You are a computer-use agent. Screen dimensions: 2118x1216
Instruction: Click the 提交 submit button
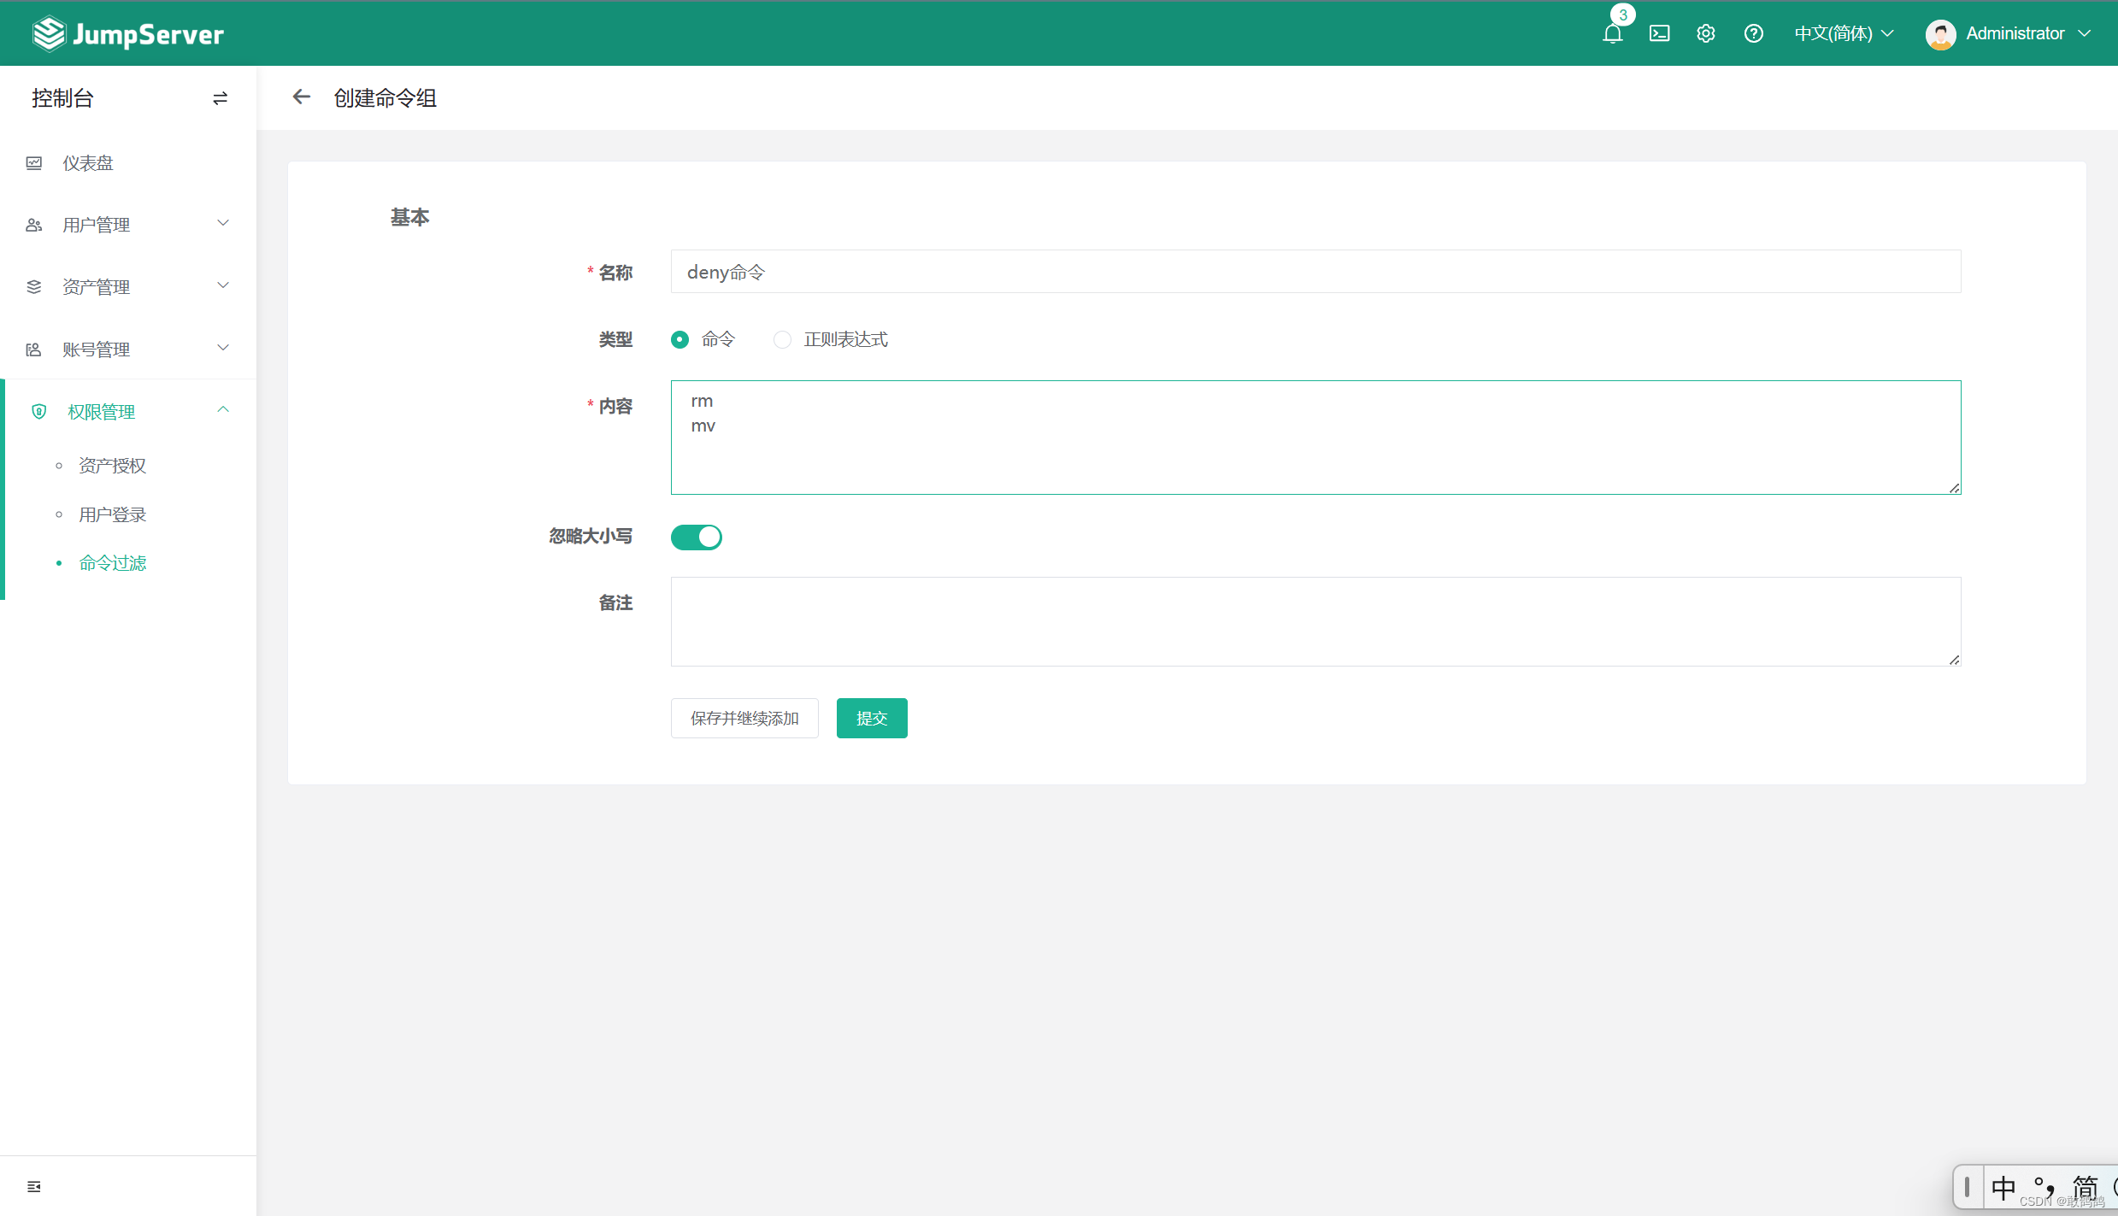tap(871, 718)
